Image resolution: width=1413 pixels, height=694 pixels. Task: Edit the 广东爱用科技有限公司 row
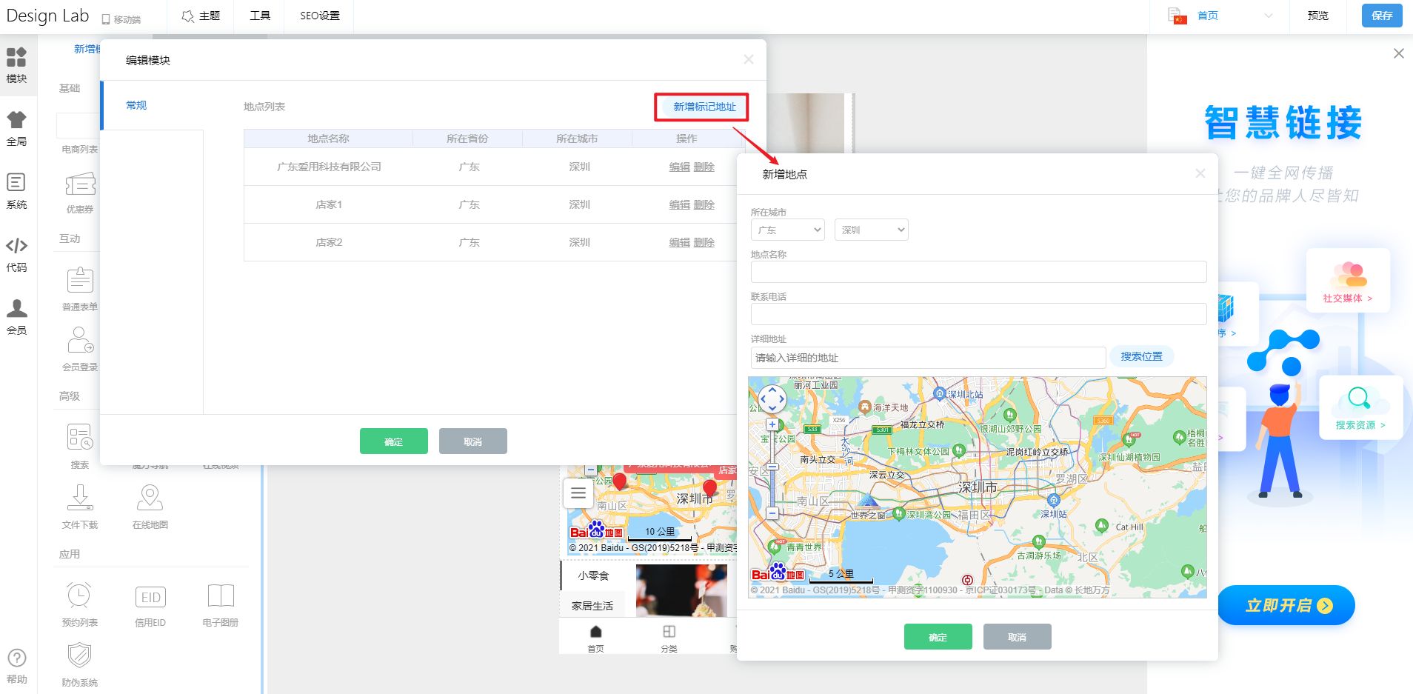[x=679, y=167]
